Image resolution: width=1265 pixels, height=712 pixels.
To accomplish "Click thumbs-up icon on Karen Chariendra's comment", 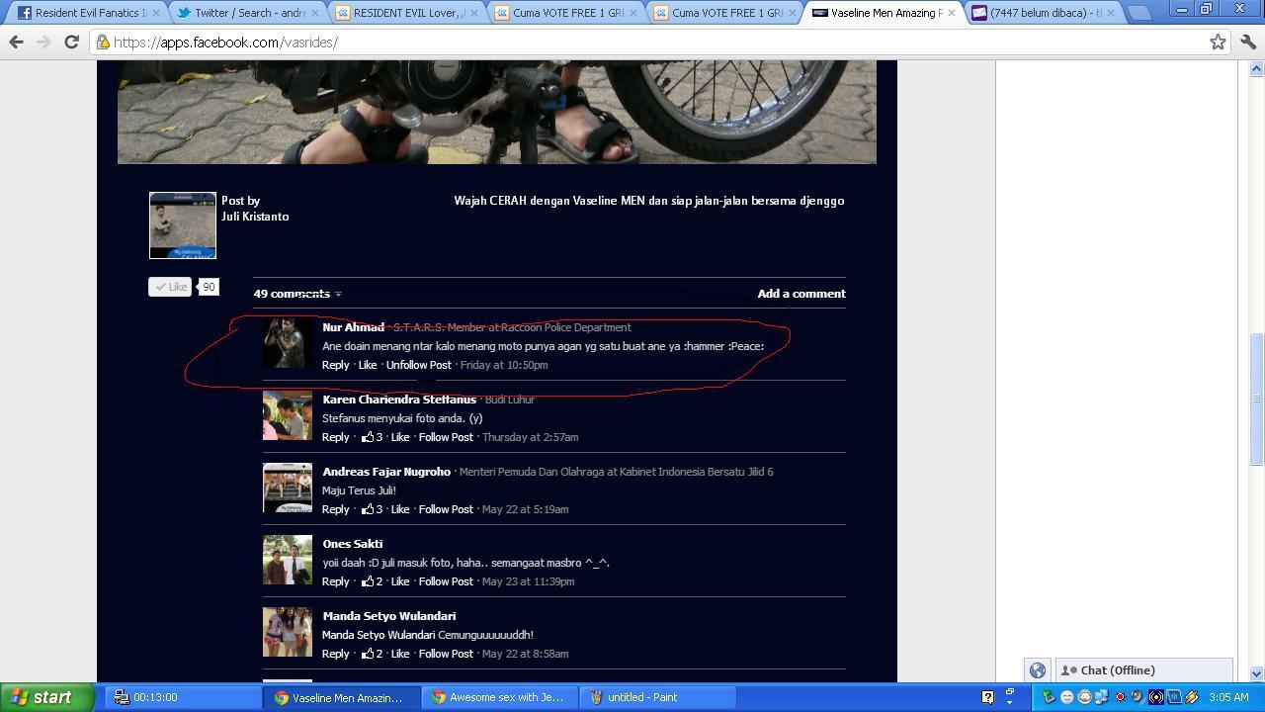I will [x=368, y=437].
